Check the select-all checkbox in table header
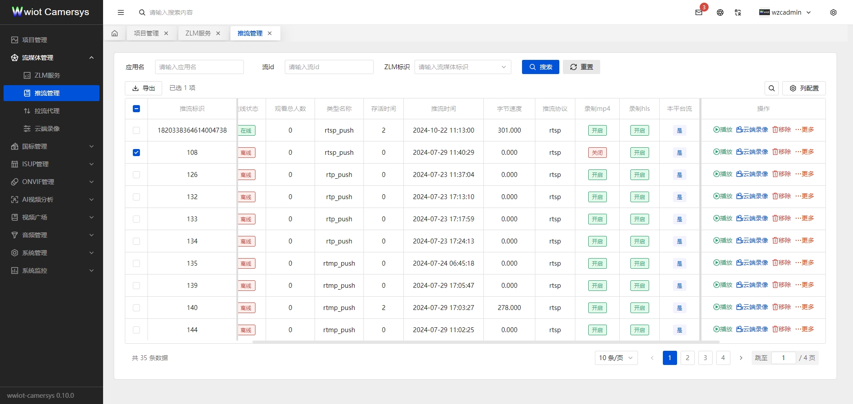Viewport: 853px width, 404px height. [136, 108]
